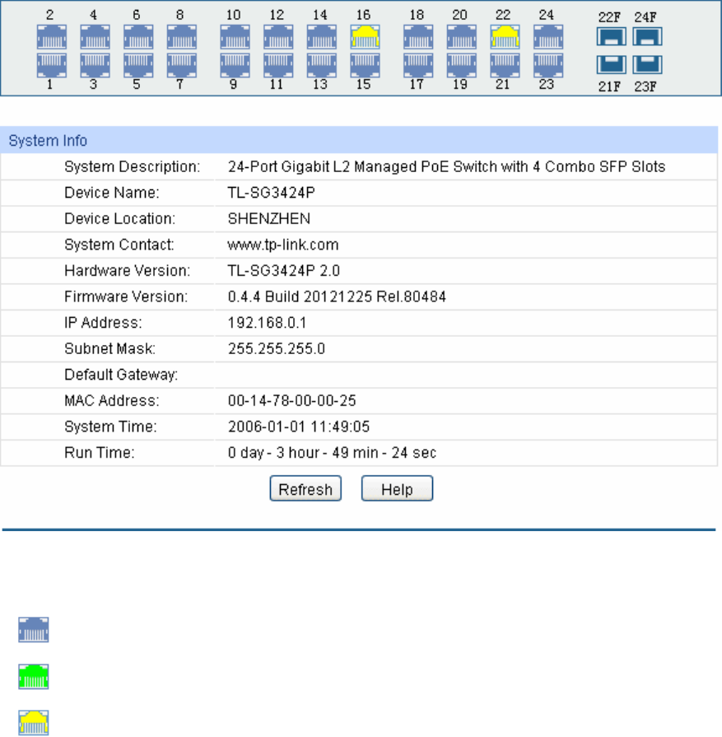Select the 23F SFP slot icon
The height and width of the screenshot is (737, 722).
[x=647, y=65]
